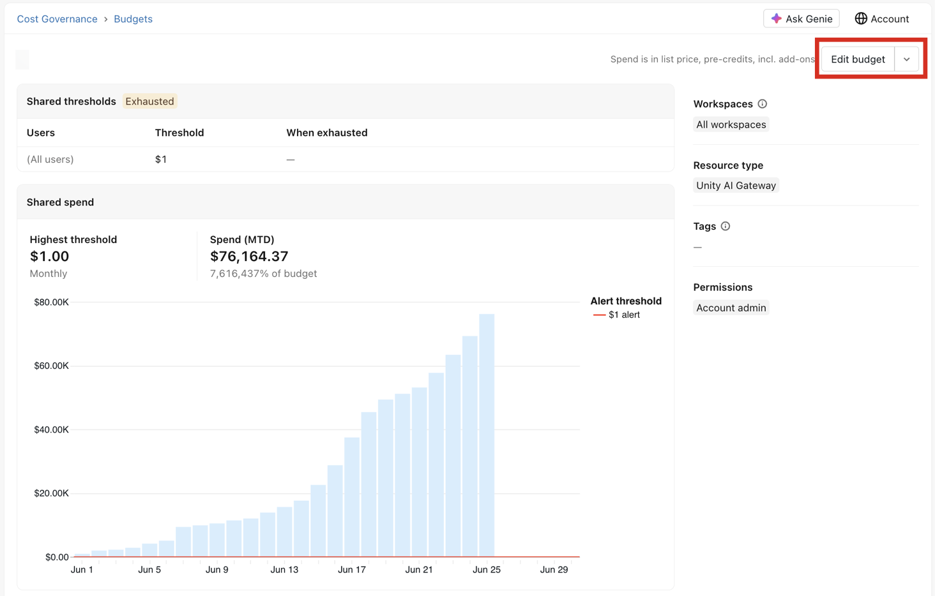Go to the Budgets breadcrumb link

click(133, 19)
